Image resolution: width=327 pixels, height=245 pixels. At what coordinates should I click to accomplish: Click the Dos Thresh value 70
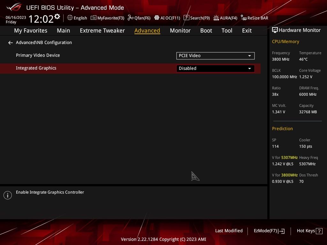(x=301, y=182)
